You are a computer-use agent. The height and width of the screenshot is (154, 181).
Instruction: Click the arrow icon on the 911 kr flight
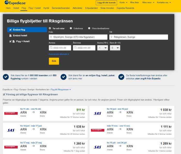33,112
